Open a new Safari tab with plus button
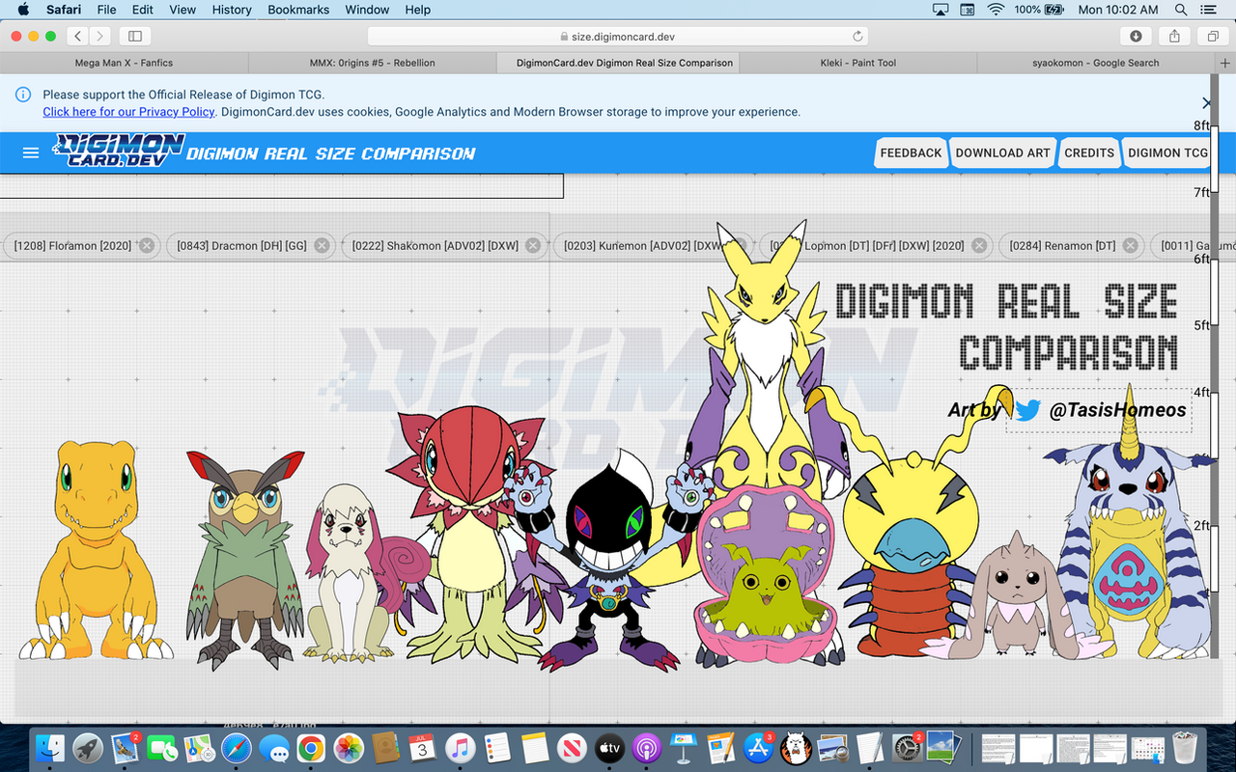 tap(1225, 63)
